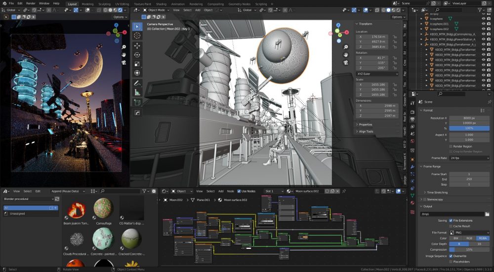Switch to the Shading workspace tab
Screen dimensions: 494x272
click(161, 4)
